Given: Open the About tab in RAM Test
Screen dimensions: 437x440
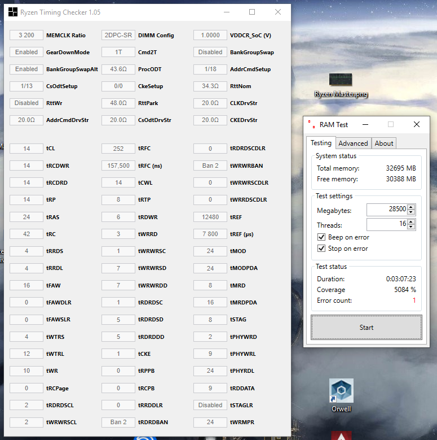Looking at the screenshot, I should pyautogui.click(x=384, y=143).
